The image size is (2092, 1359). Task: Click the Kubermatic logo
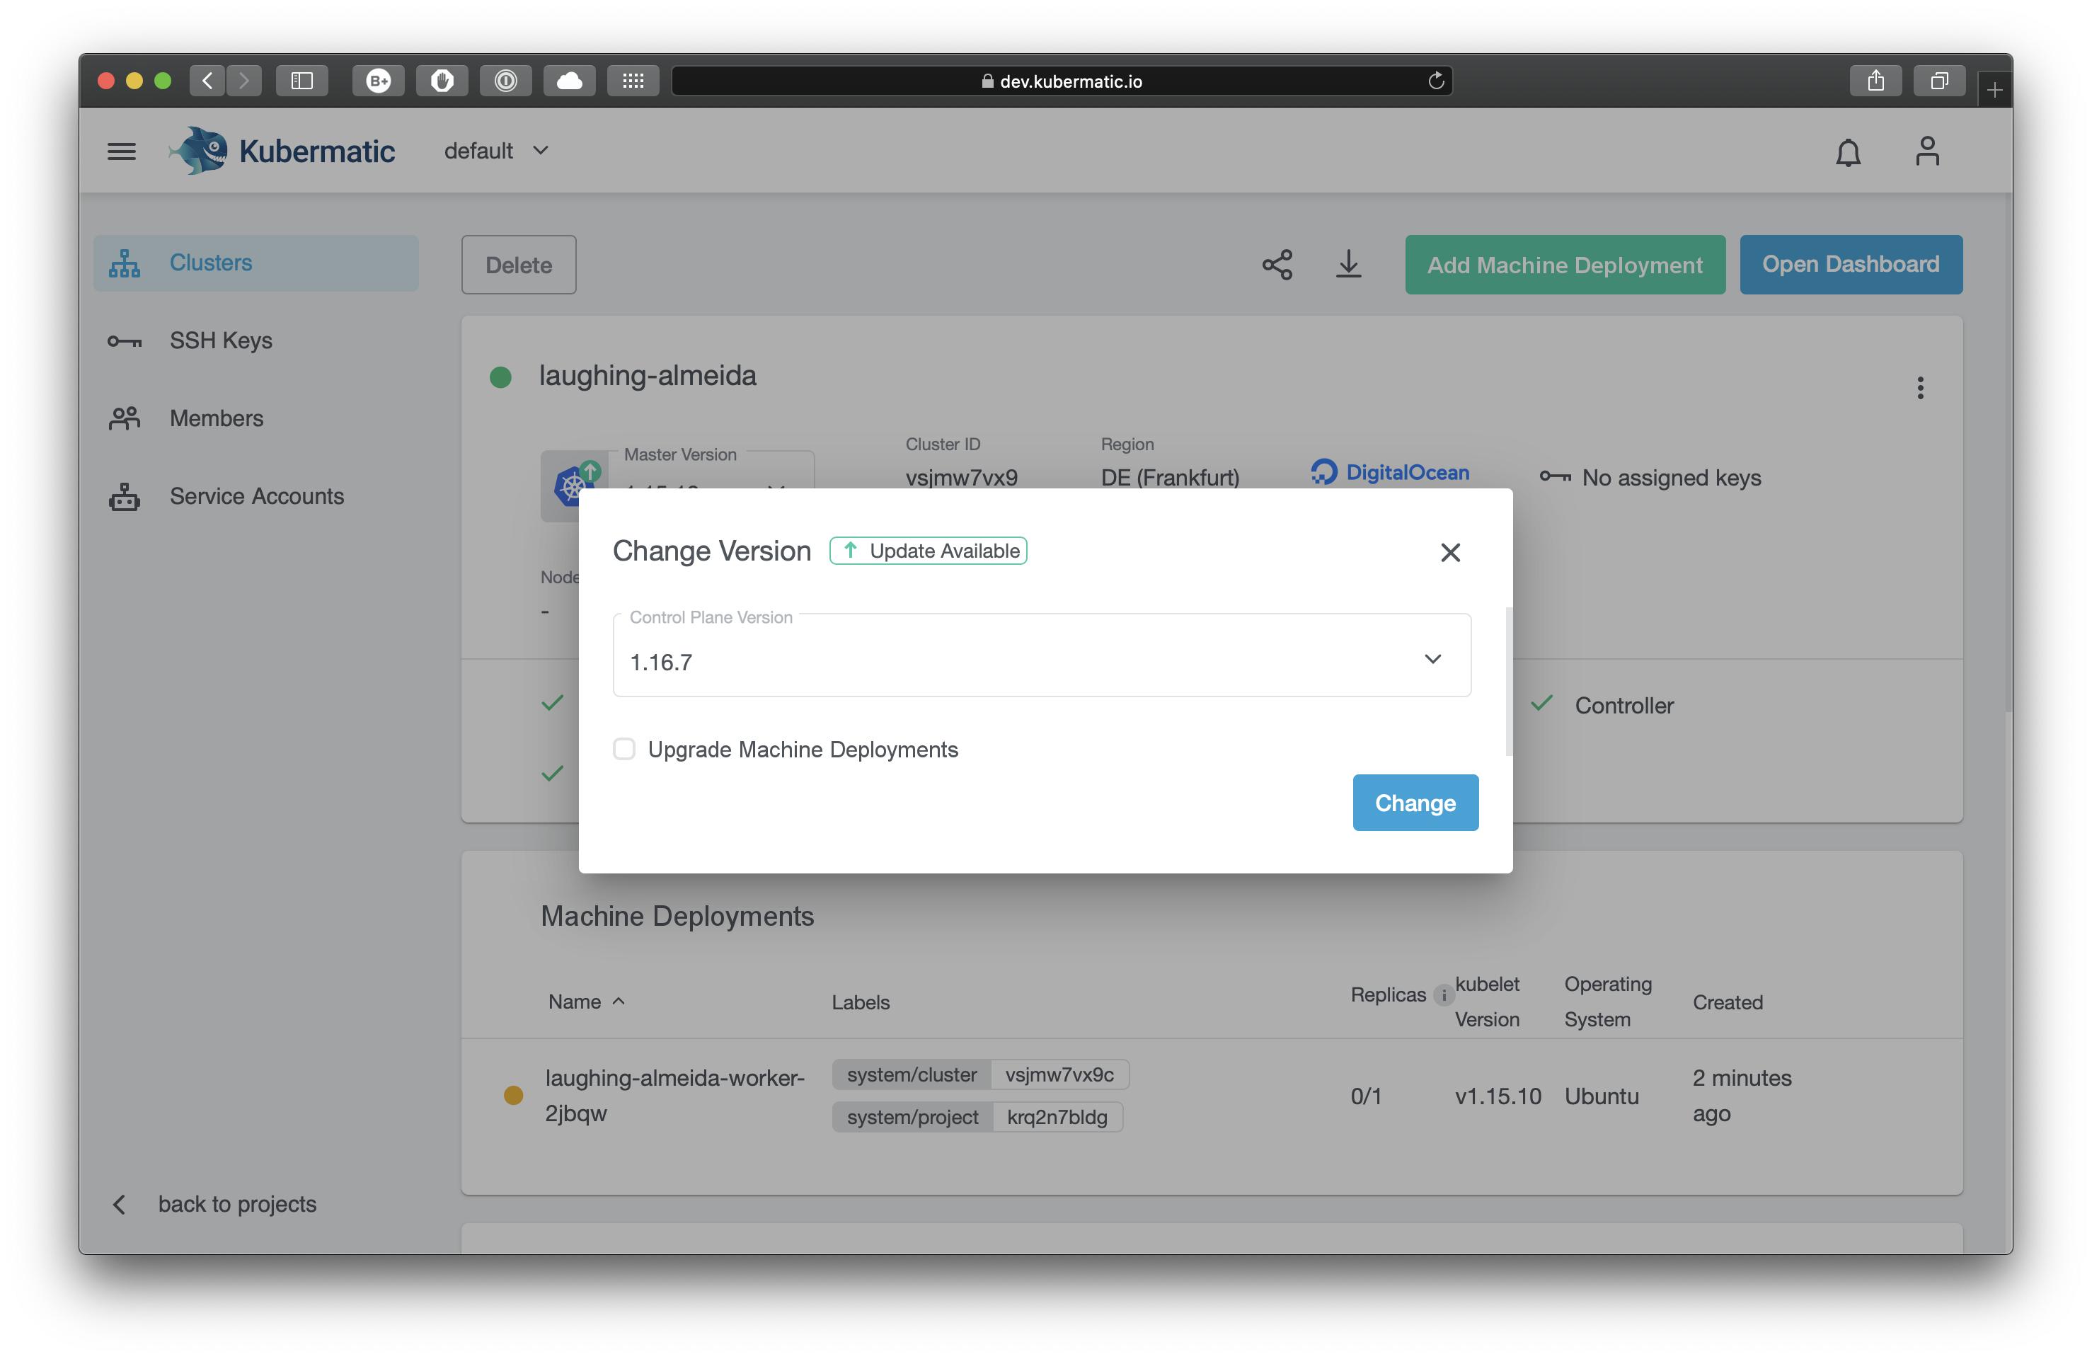click(281, 150)
